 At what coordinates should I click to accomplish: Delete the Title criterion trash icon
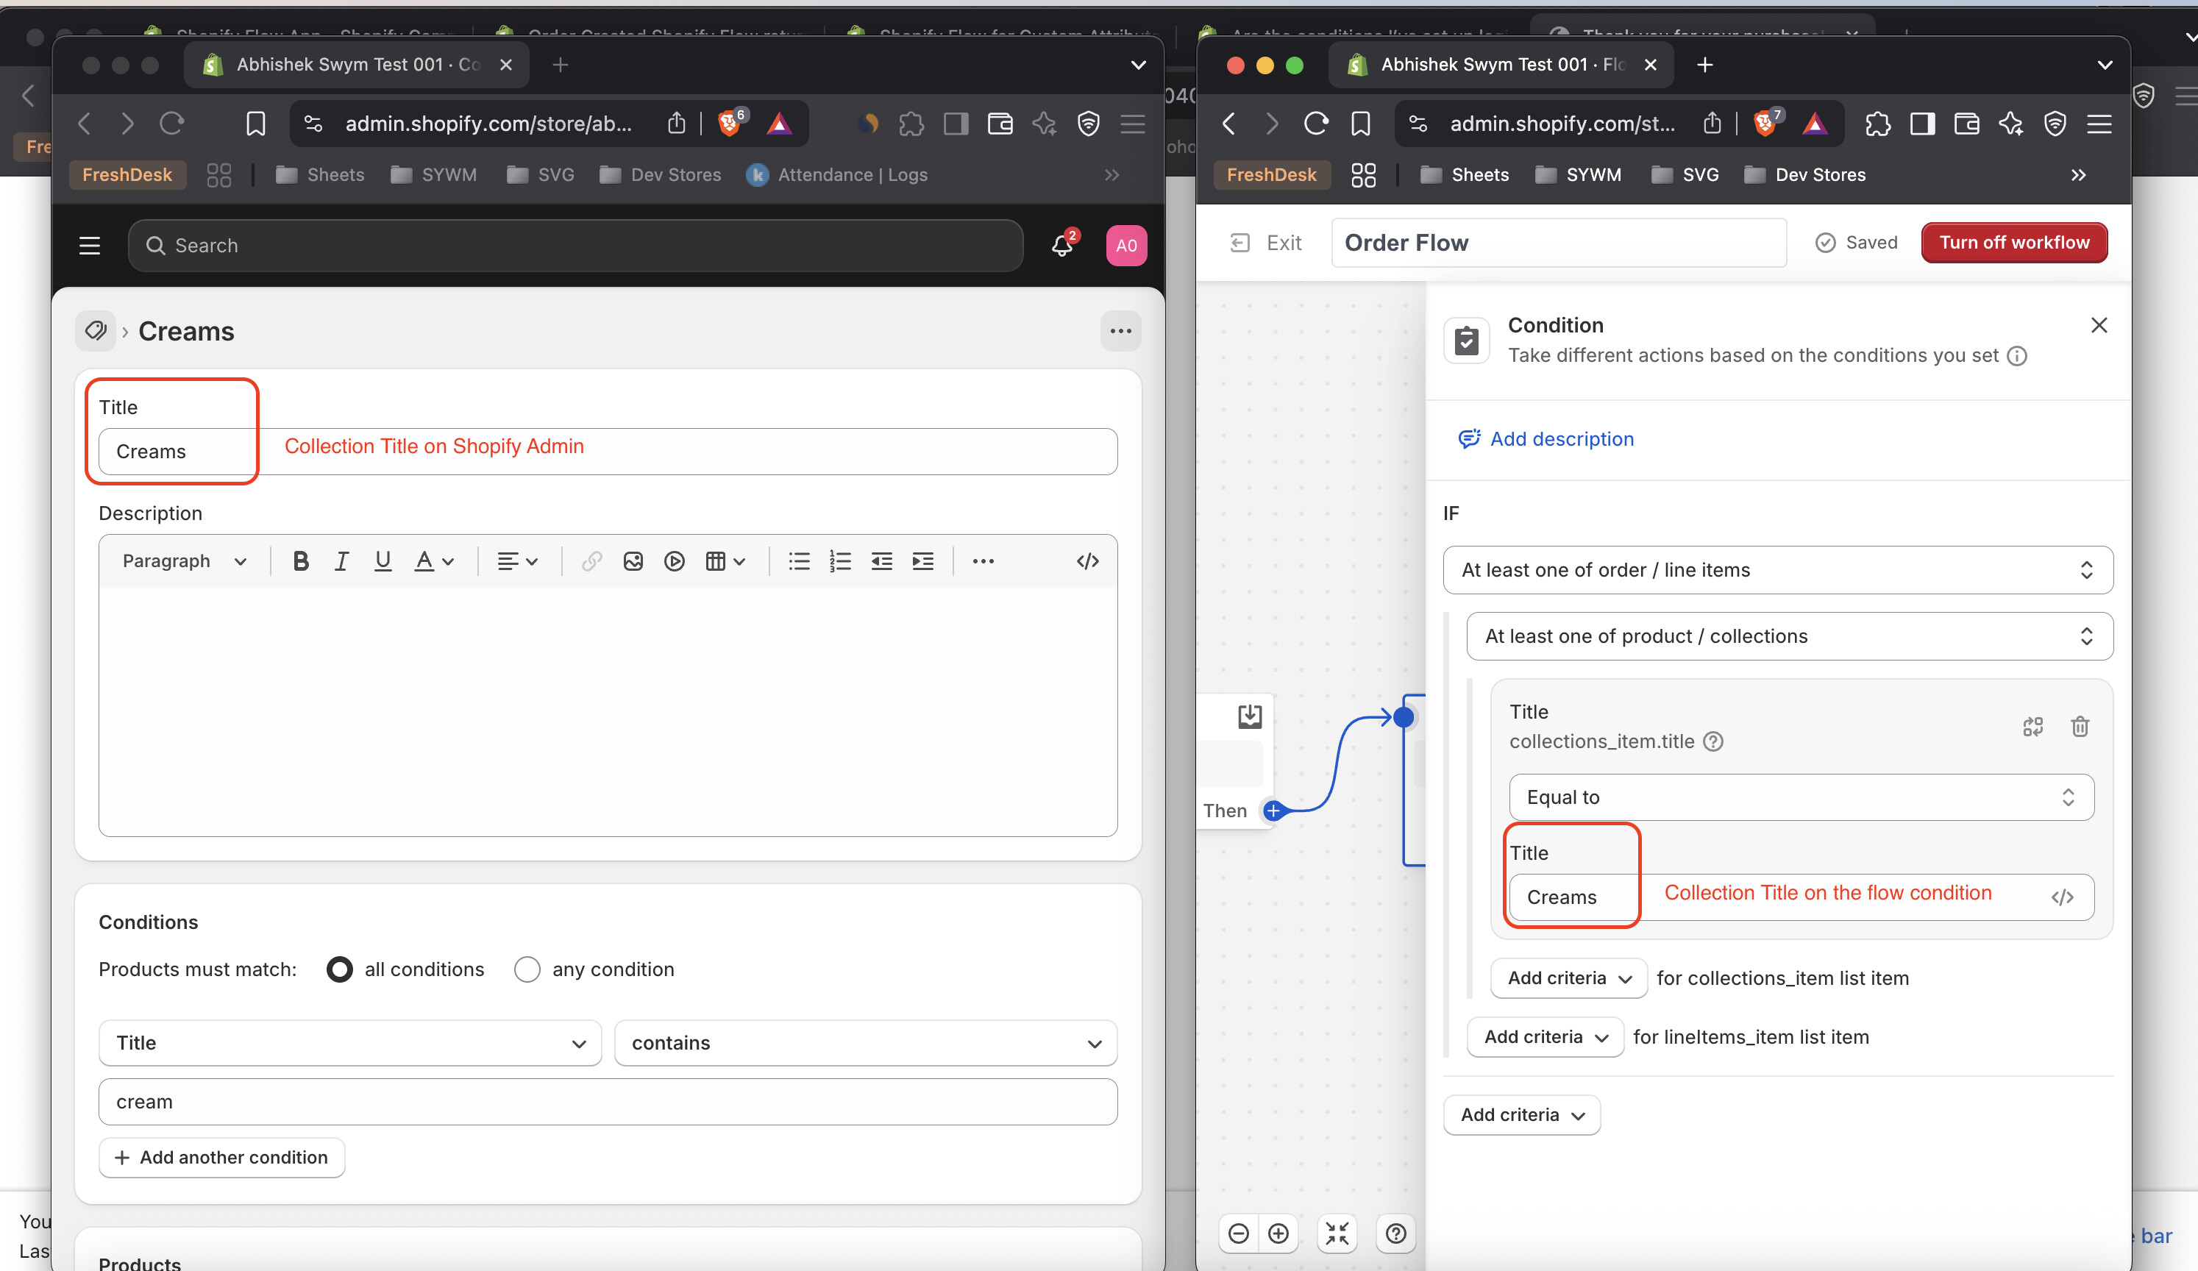pos(2080,726)
